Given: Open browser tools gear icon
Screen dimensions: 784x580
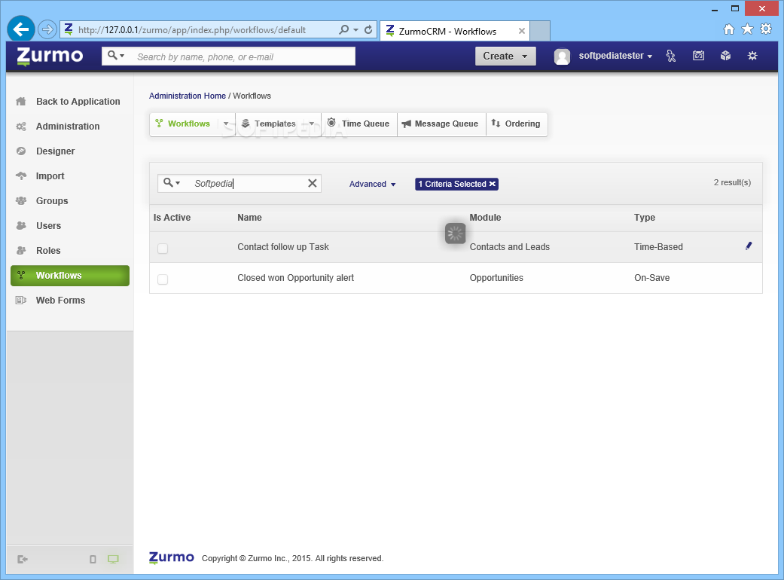Looking at the screenshot, I should click(x=766, y=29).
